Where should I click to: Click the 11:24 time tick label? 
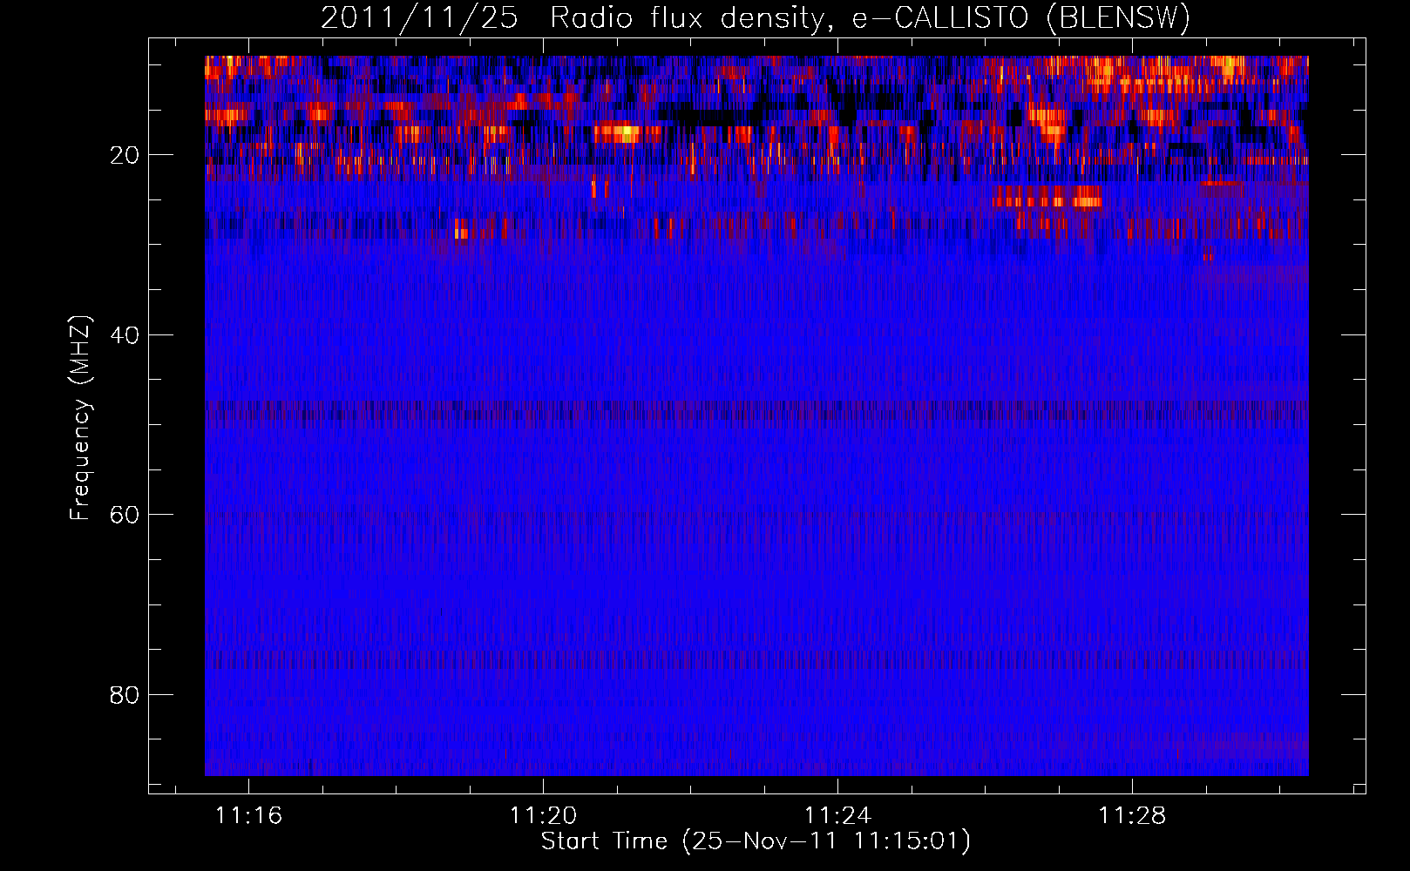click(x=837, y=816)
